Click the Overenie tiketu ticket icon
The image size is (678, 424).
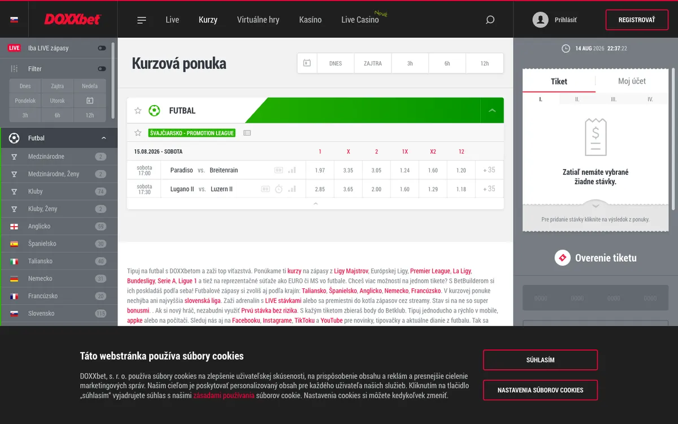562,258
